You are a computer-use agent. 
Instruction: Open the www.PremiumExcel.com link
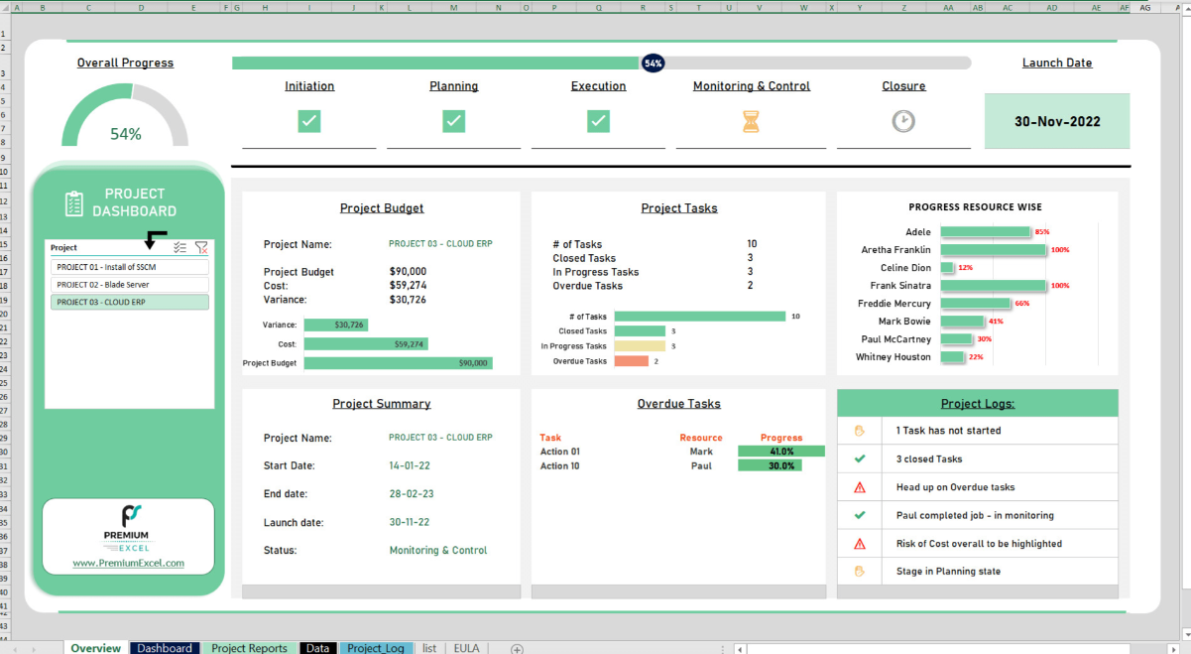128,563
